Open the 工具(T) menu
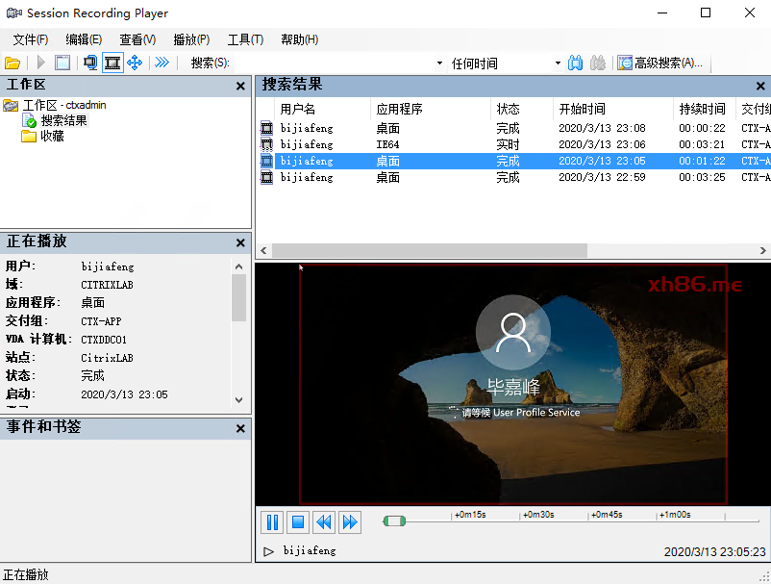 tap(245, 39)
